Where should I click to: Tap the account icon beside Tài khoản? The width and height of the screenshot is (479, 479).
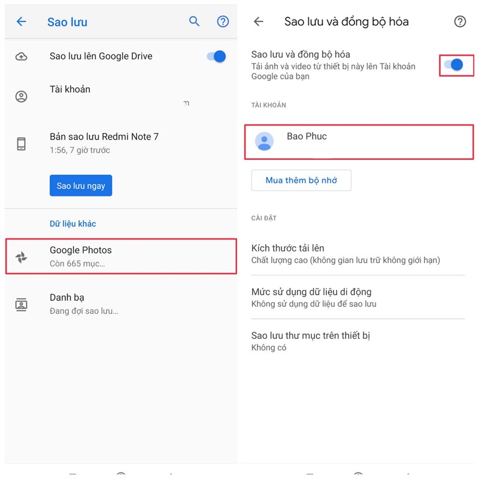point(21,96)
